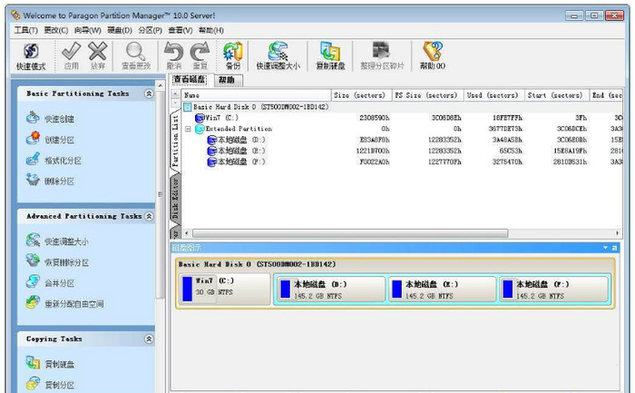Viewport: 635px width, 393px height.
Task: Collapse the Basic Partitioning Tasks section
Action: 149,93
